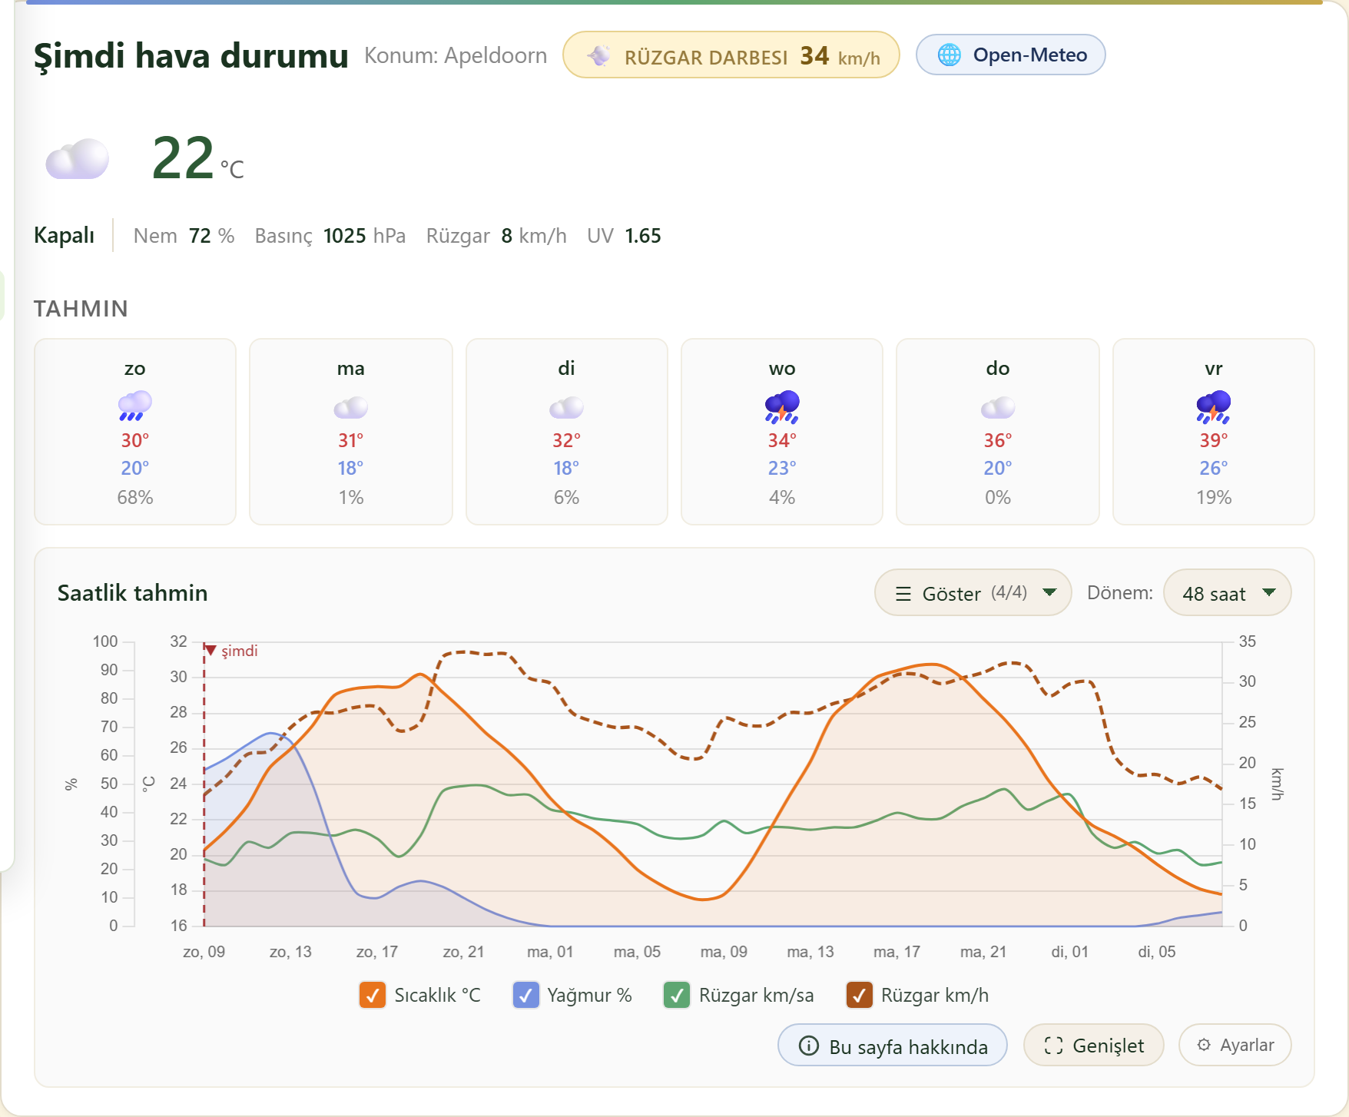The width and height of the screenshot is (1349, 1117).
Task: Open the Bu sayfa hakkında button
Action: click(893, 1045)
